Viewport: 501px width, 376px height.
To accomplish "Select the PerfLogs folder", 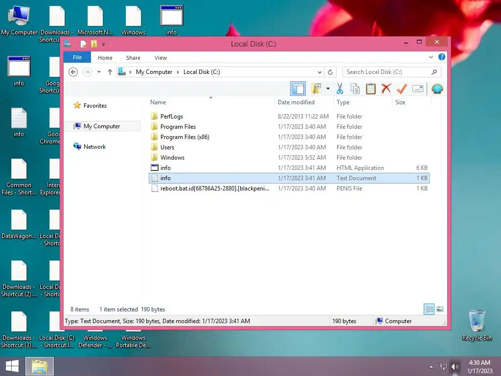I will tap(289, 117).
